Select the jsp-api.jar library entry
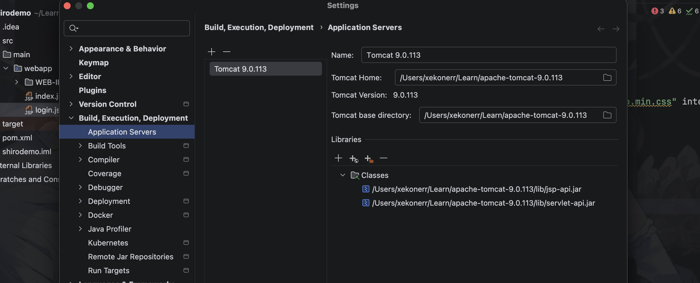Viewport: 700px width, 283px height. tap(476, 189)
